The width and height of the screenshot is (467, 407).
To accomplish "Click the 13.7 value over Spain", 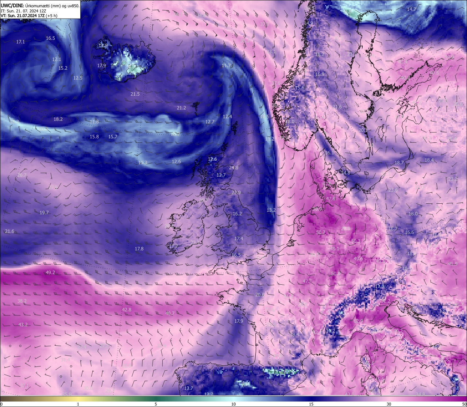I will coord(188,388).
